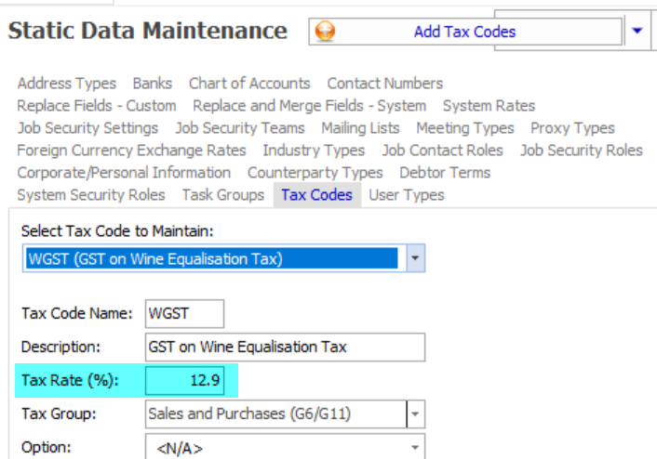Screen dimensions: 657x459
Task: Open the Select Tax Code dropdown
Action: coord(416,258)
